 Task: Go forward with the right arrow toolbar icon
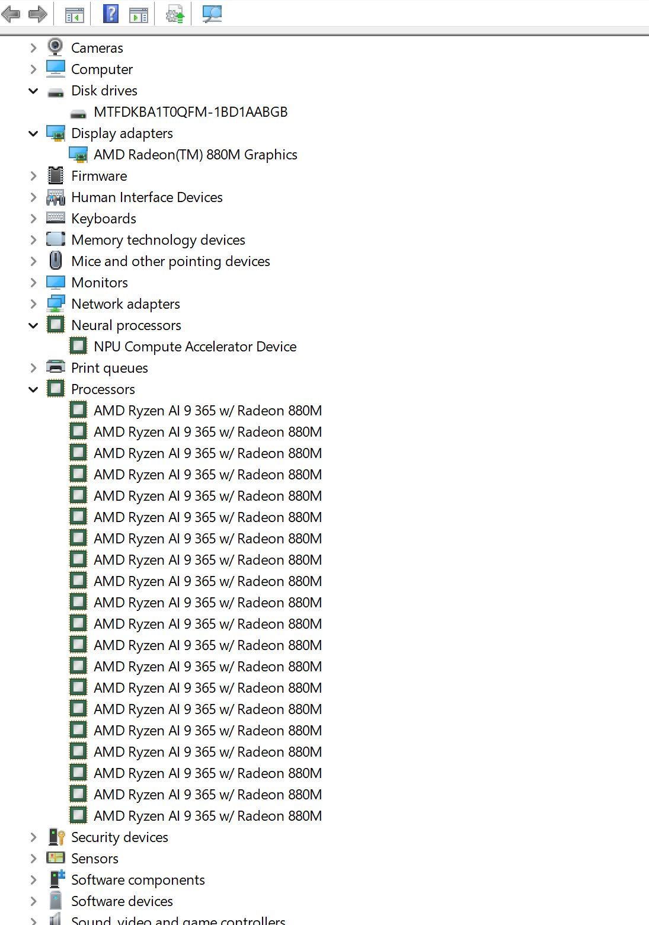37,14
